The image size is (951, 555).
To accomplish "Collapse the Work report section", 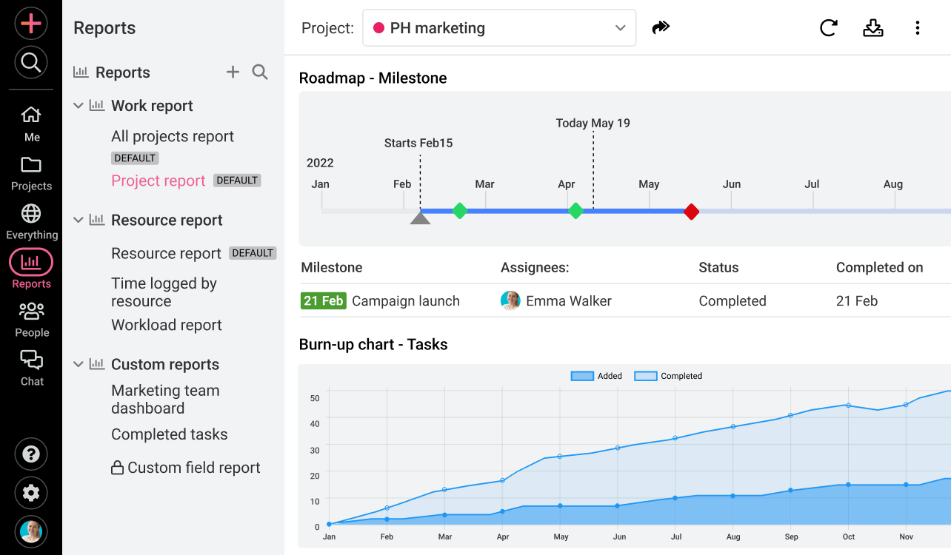I will pyautogui.click(x=79, y=106).
